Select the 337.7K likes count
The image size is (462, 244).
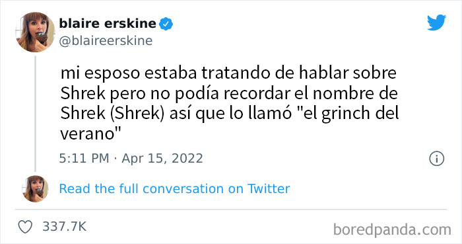click(65, 227)
